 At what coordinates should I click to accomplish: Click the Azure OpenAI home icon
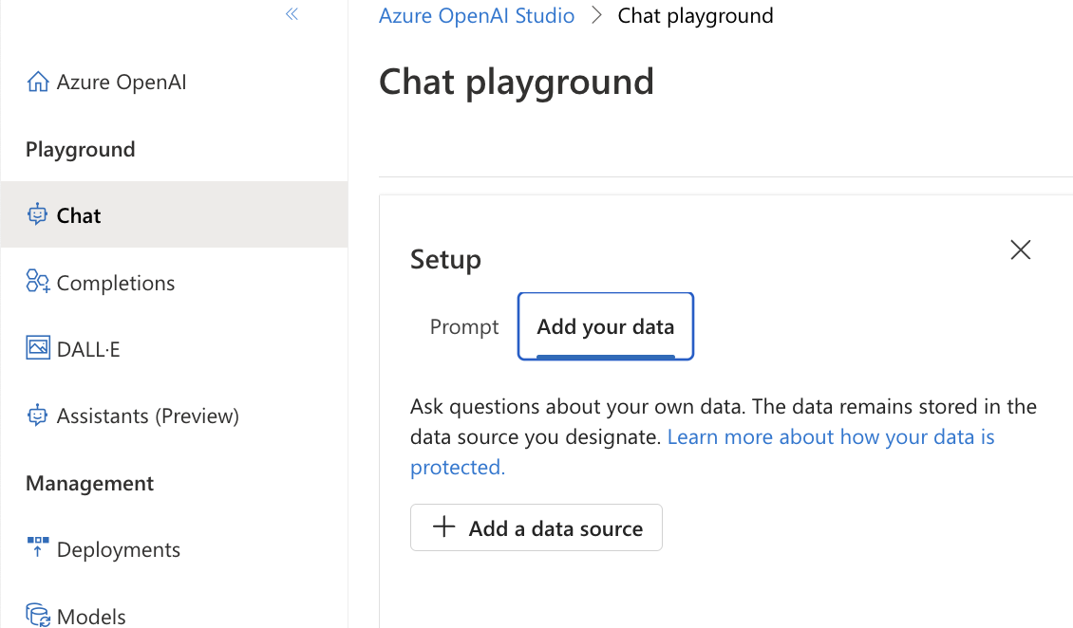[x=38, y=82]
